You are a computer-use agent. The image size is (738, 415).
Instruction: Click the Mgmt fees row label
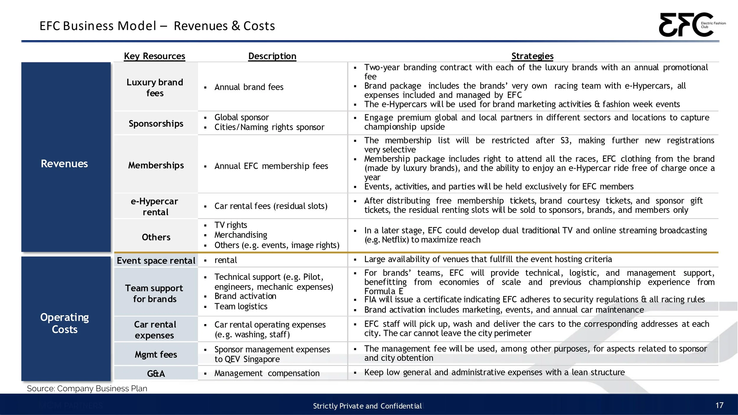point(156,354)
